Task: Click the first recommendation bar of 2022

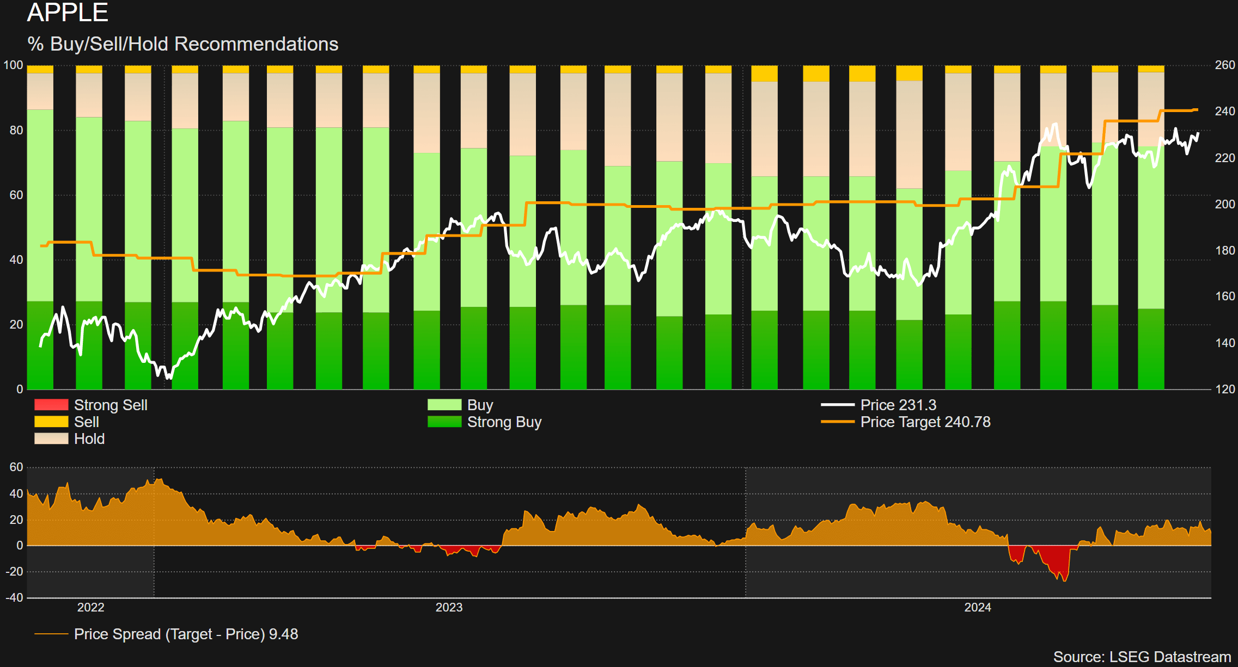Action: coord(40,227)
